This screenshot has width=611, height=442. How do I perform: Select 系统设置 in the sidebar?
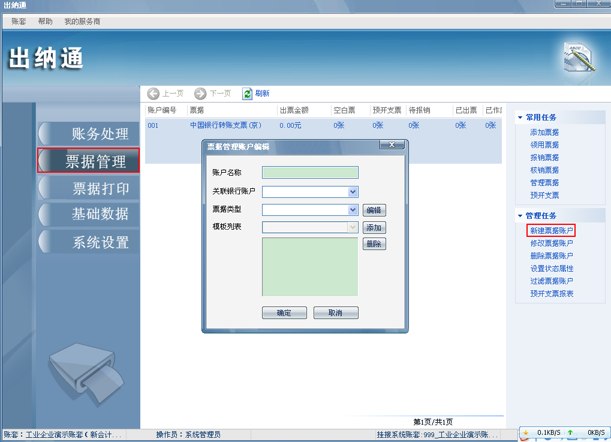coord(89,242)
